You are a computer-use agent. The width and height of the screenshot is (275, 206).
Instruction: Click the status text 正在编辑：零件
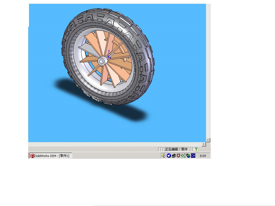click(x=176, y=149)
